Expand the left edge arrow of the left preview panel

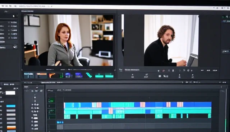(x=22, y=70)
